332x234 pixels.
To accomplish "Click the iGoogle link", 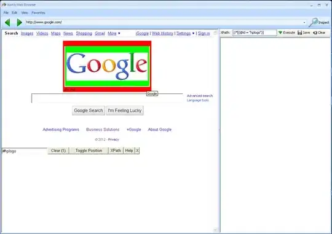I will point(142,33).
